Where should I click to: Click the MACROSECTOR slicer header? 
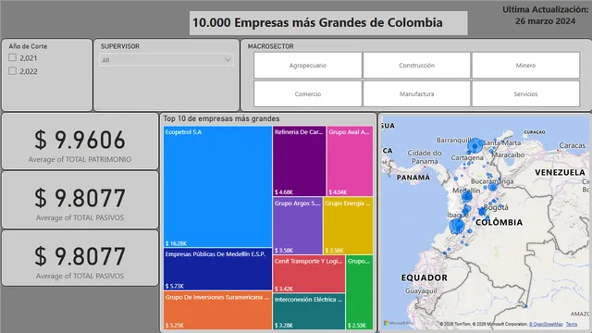pyautogui.click(x=271, y=46)
